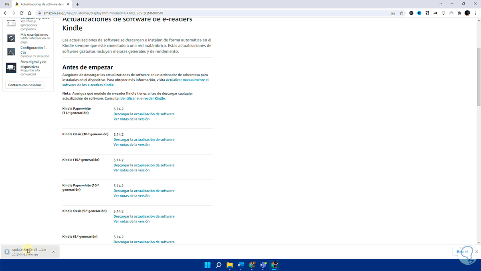The width and height of the screenshot is (481, 271).
Task: Open the pinned Gmail tab
Action: click(x=7, y=4)
